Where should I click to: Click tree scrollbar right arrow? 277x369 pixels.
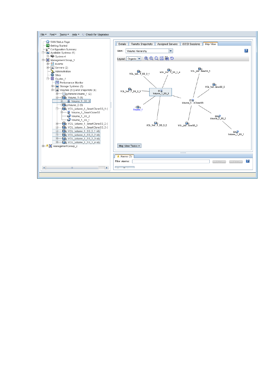click(x=107, y=168)
